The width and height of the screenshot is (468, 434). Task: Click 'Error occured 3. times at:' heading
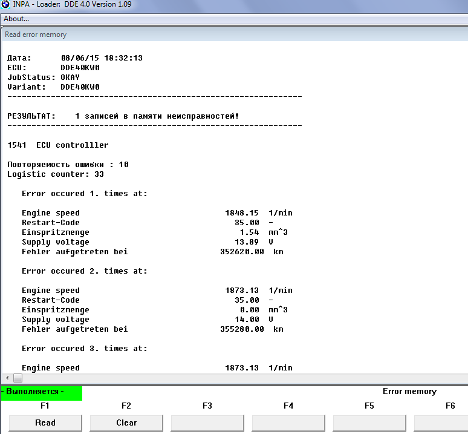coord(85,348)
